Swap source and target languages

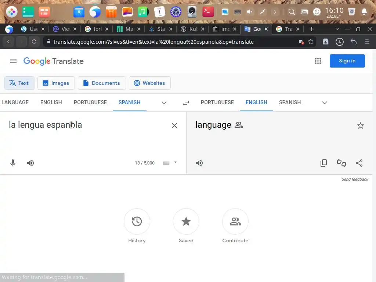(186, 103)
